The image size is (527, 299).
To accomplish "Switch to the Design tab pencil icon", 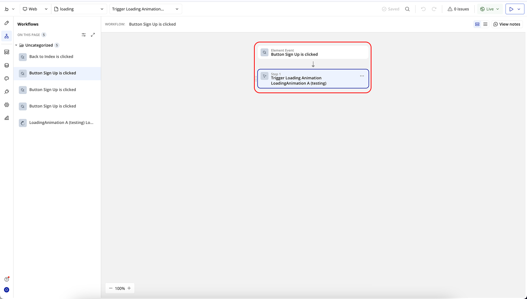I will coord(7,23).
